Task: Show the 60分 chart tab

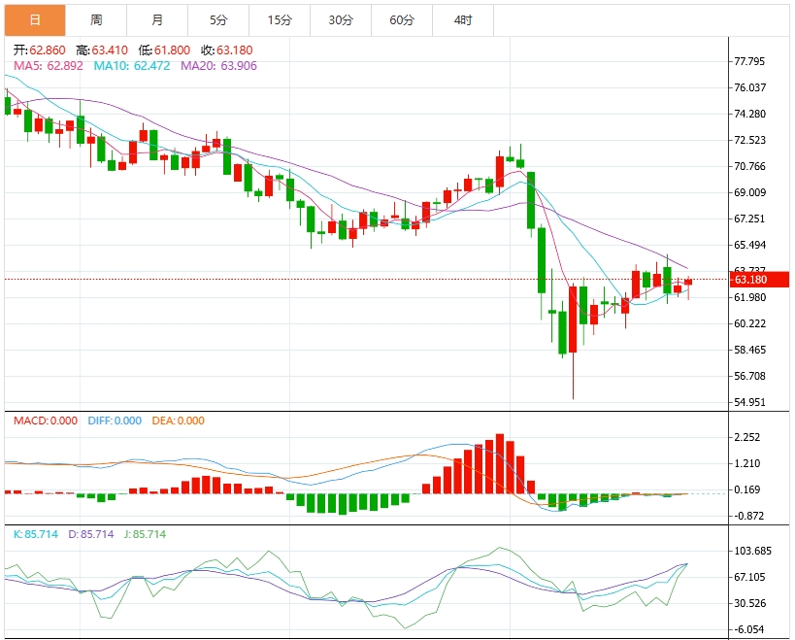Action: pyautogui.click(x=402, y=19)
